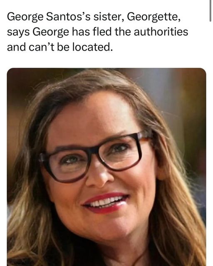Click the blurred background of photo's top right
Viewport: 213px width, 266px height.
click(183, 95)
